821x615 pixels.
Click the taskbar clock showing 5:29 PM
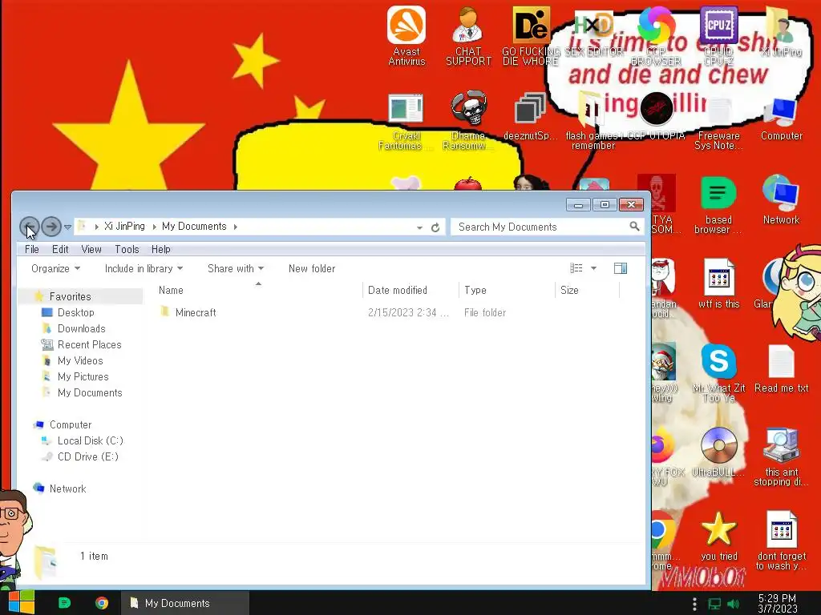(x=777, y=603)
